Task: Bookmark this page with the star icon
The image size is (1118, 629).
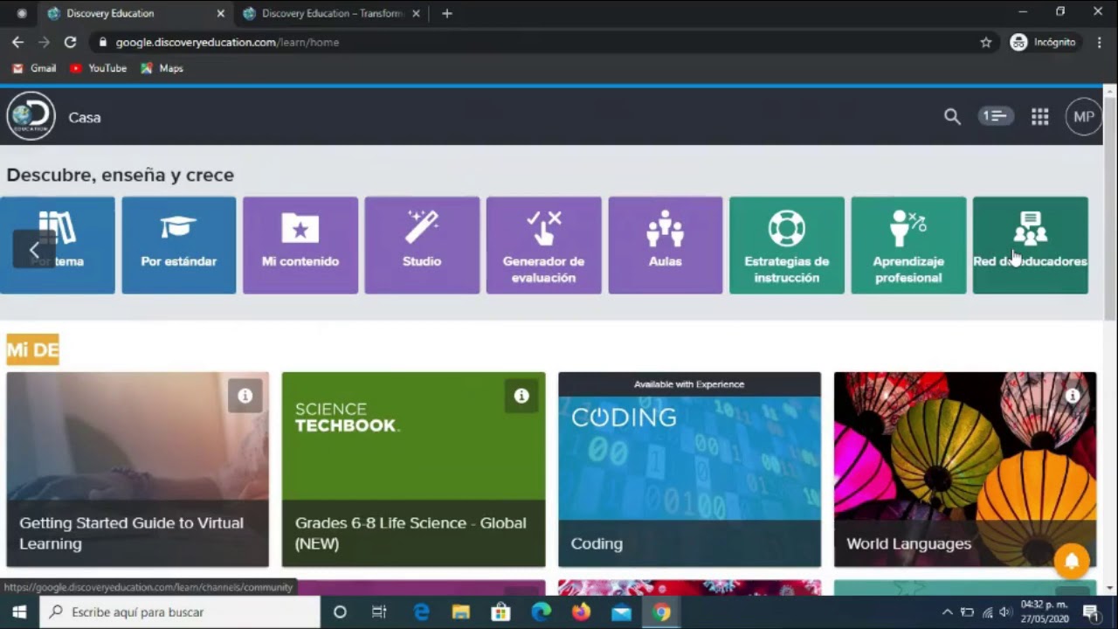Action: 986,42
